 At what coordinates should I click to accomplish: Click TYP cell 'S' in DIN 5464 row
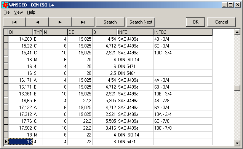pos(38,73)
